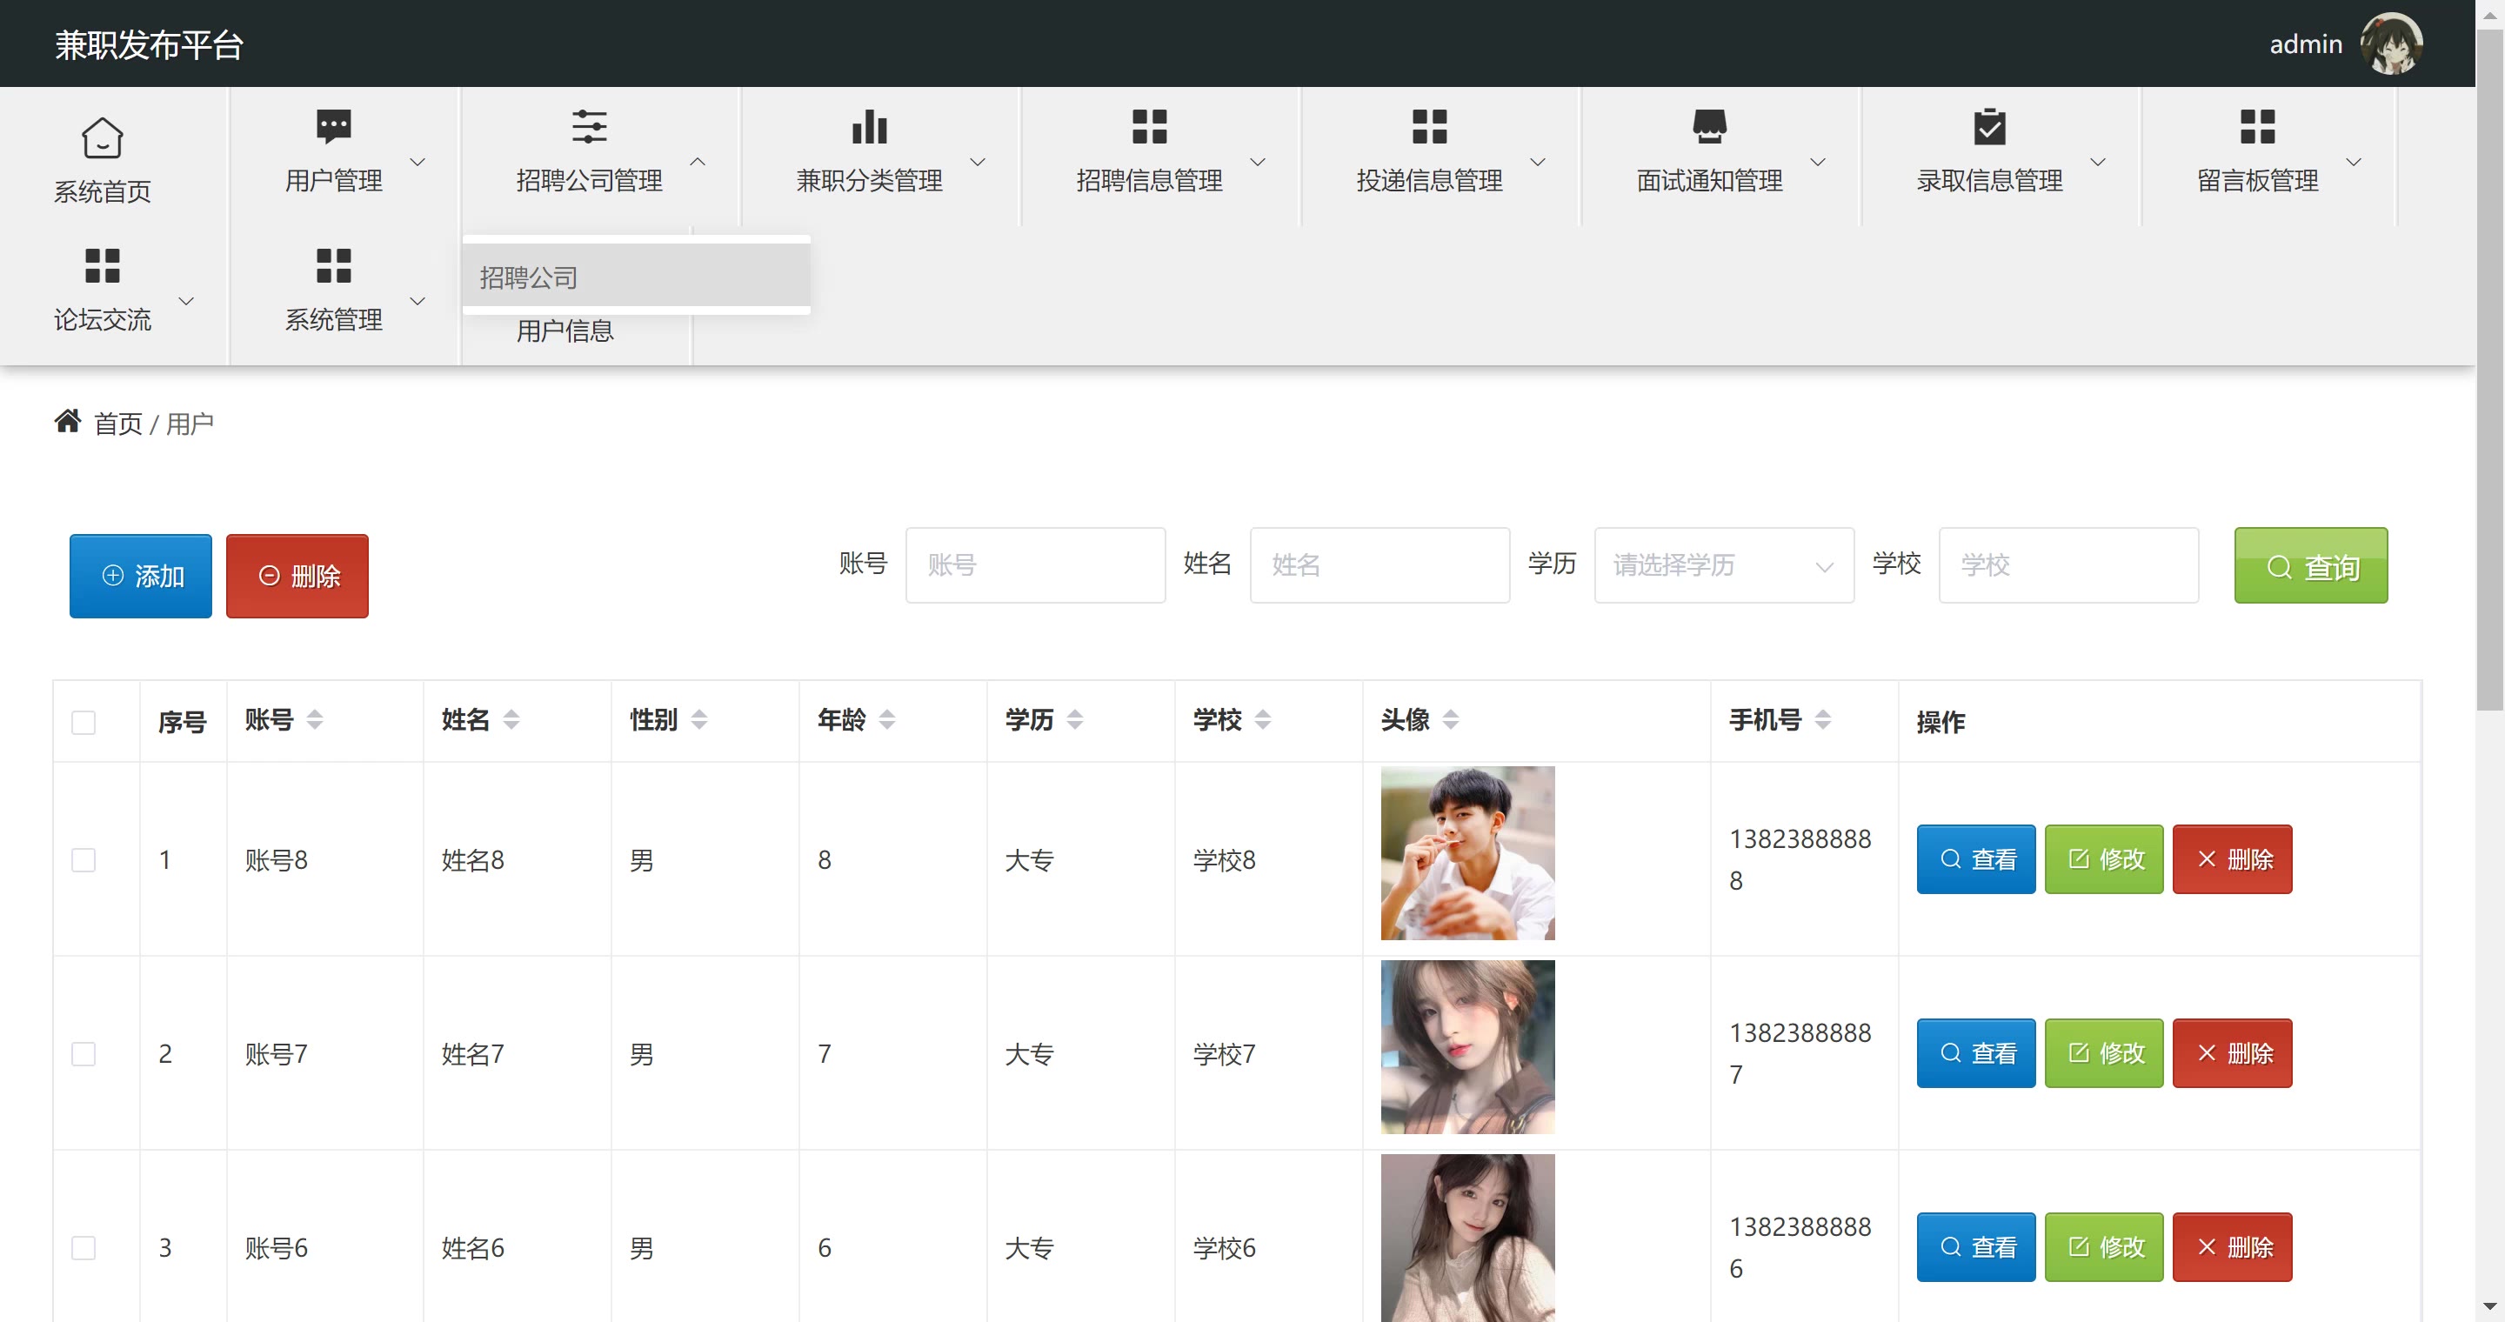The image size is (2505, 1322).
Task: Expand the 面试通知管理 menu chevron
Action: (x=1818, y=162)
